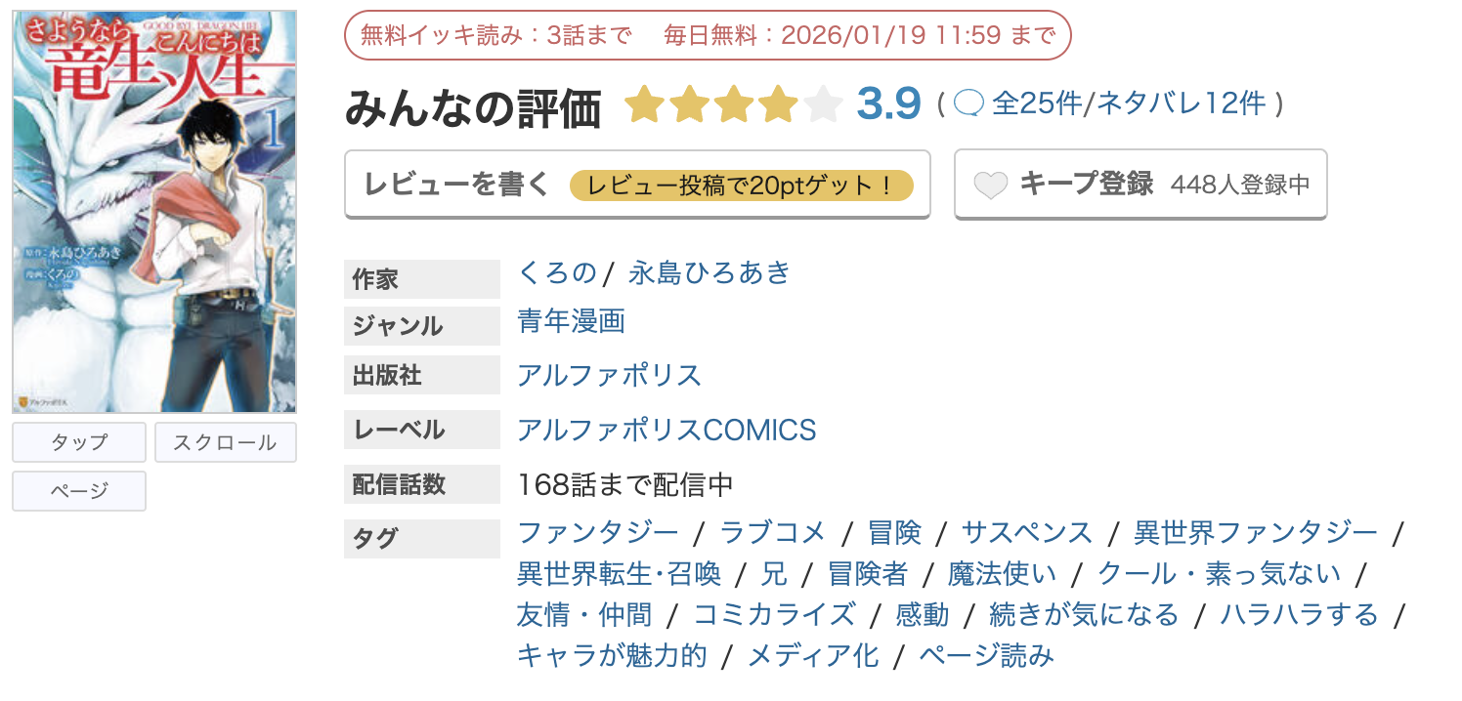
Task: Toggle the タップ reading mode
Action: coord(78,442)
